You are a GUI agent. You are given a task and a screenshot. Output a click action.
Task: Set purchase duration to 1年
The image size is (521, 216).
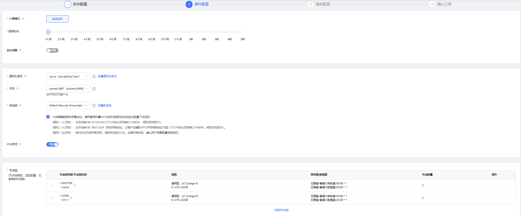point(191,39)
